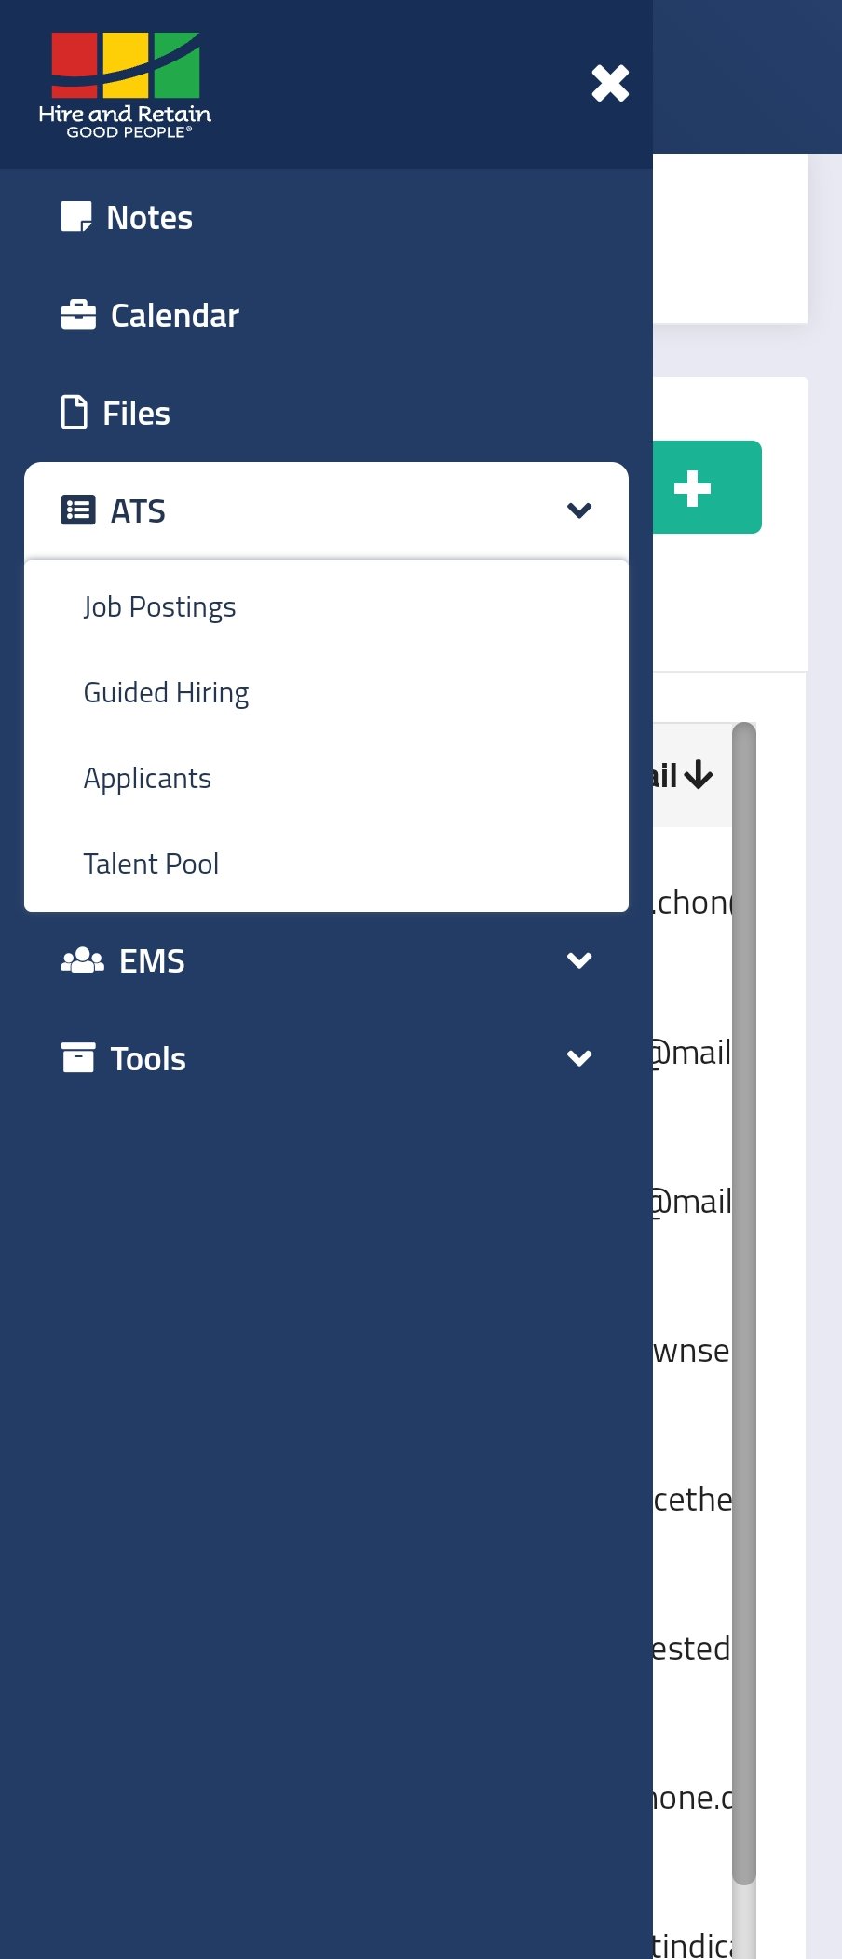Open the Applicants page
The height and width of the screenshot is (1959, 842).
point(147,779)
